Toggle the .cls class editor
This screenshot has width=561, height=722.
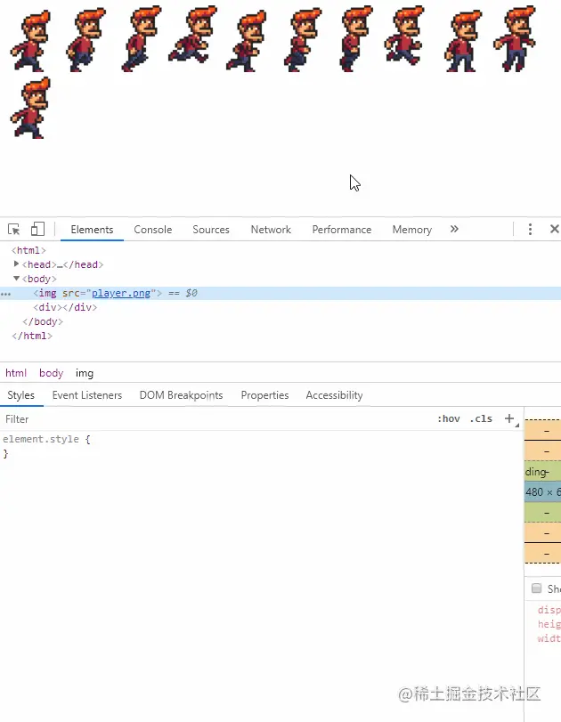click(481, 418)
